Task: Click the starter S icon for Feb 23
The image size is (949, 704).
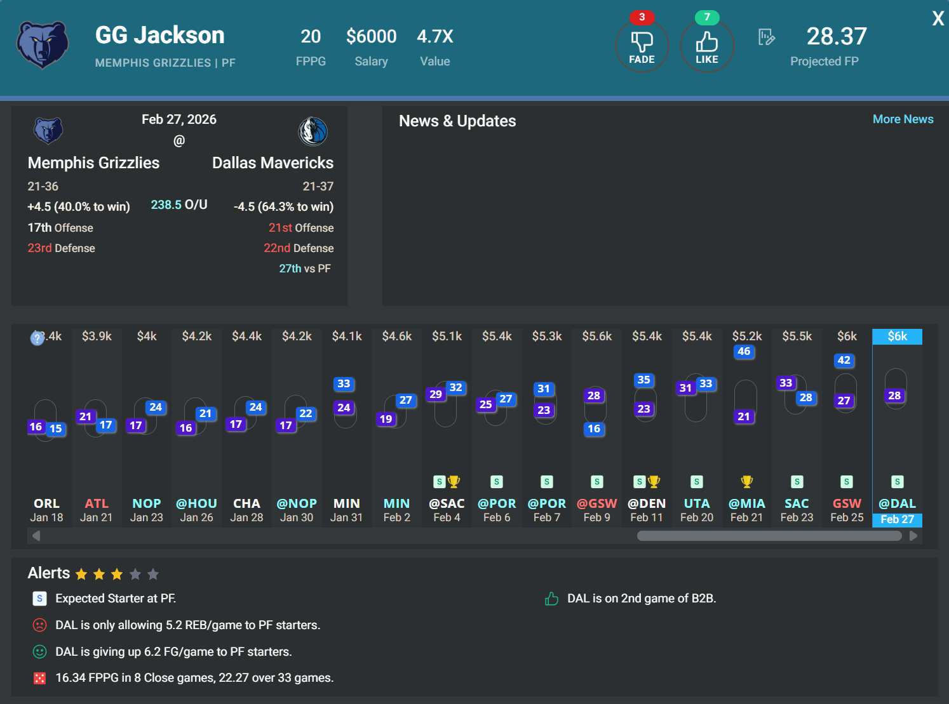Action: point(797,482)
